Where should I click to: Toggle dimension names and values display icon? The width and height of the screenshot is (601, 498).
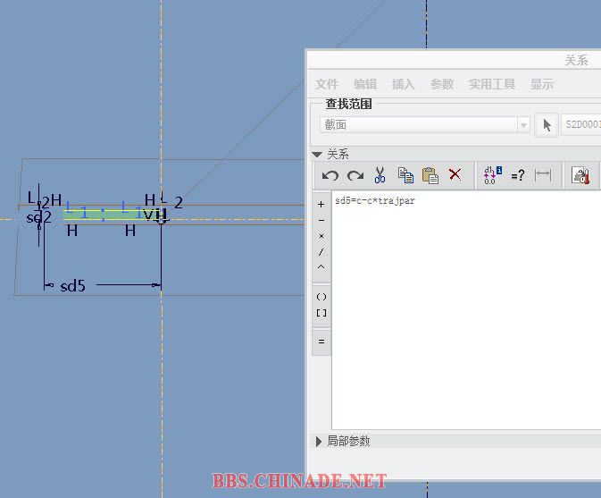click(x=493, y=175)
